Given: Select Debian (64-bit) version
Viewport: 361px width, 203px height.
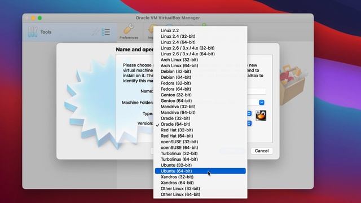Looking at the screenshot, I should coord(200,77).
